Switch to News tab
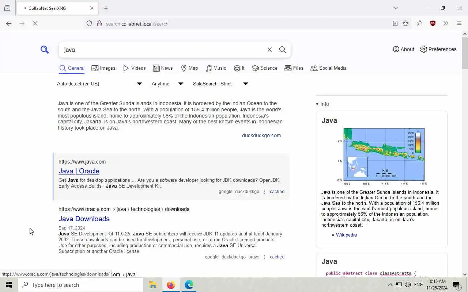The height and width of the screenshot is (292, 468). coord(163,68)
